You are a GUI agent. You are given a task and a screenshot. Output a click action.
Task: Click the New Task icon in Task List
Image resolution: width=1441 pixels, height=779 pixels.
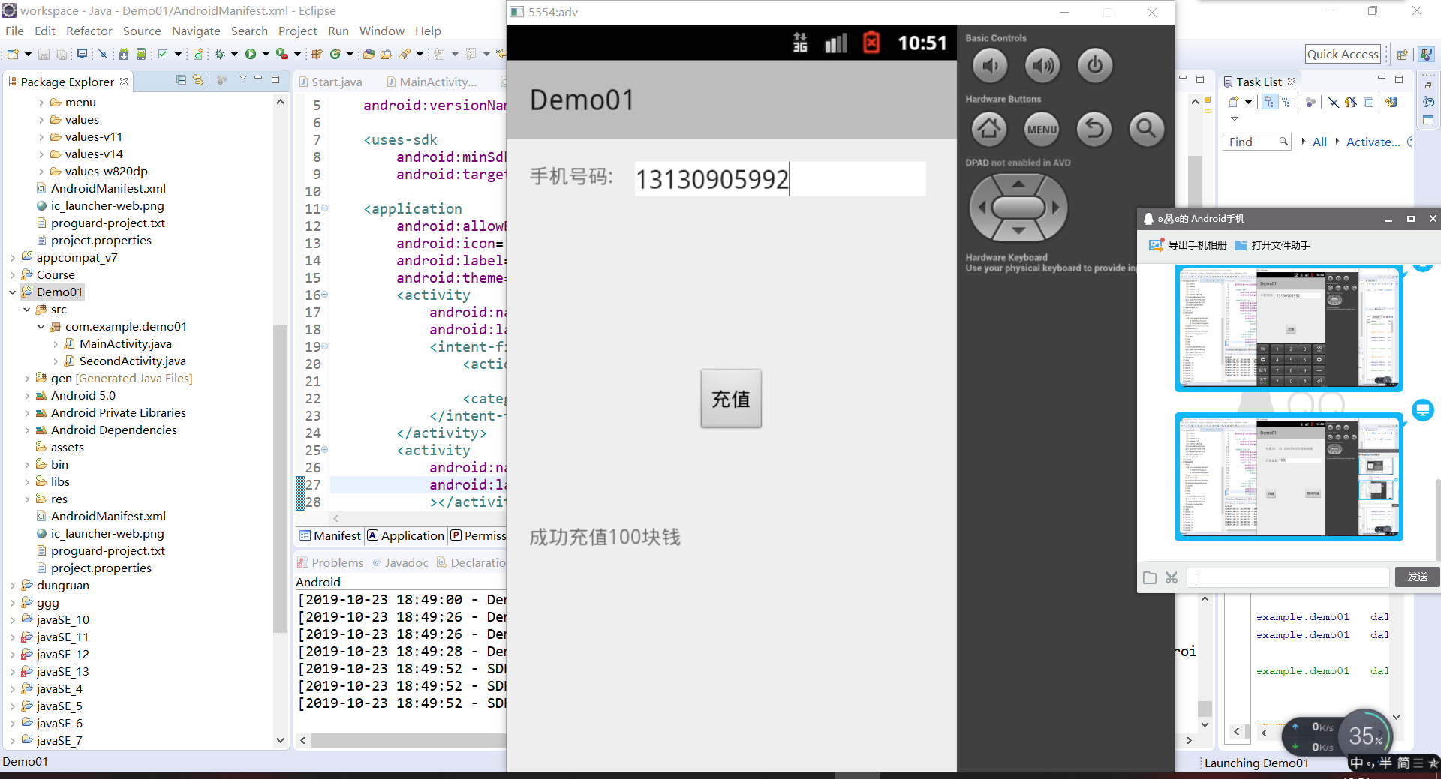pyautogui.click(x=1234, y=102)
